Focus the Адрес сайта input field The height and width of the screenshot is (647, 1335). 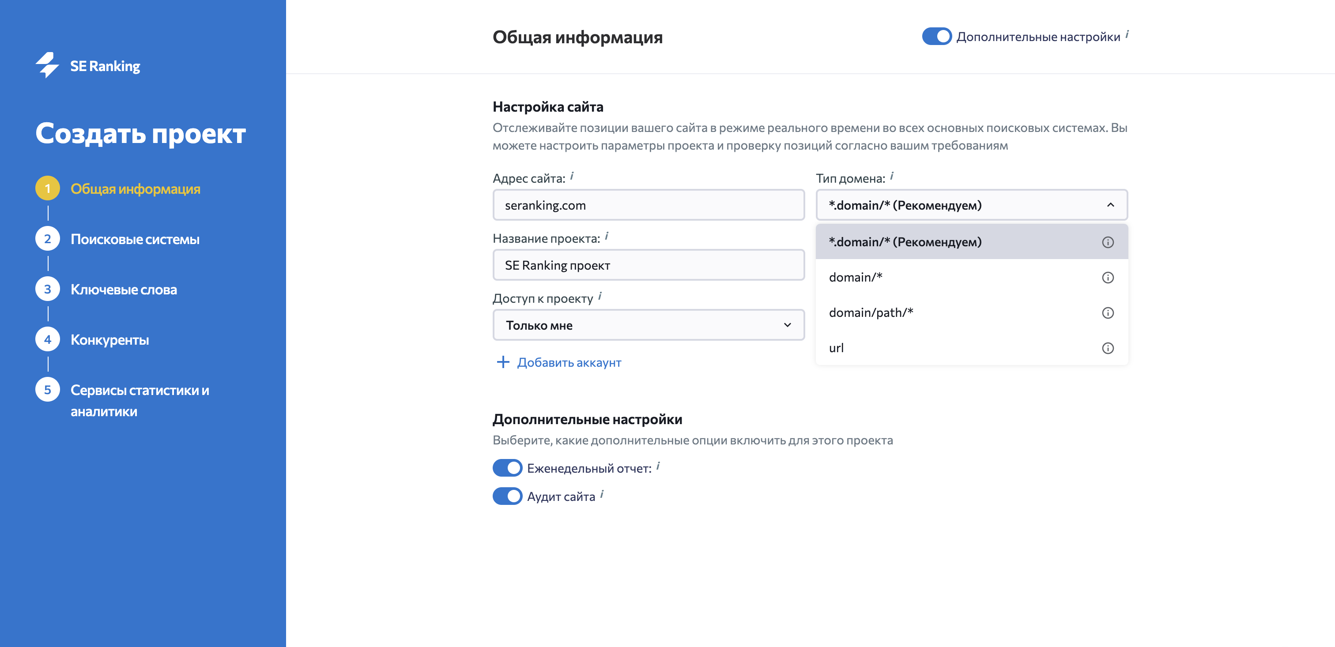[648, 205]
